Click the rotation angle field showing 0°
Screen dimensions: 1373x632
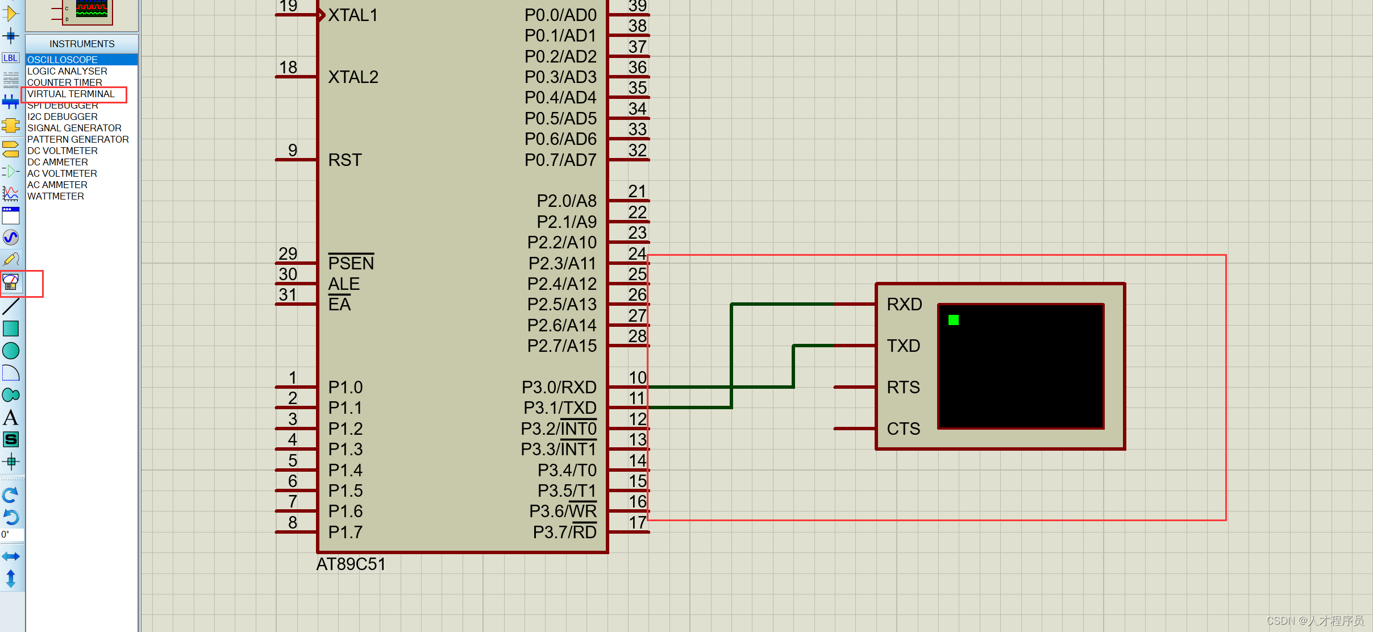13,535
